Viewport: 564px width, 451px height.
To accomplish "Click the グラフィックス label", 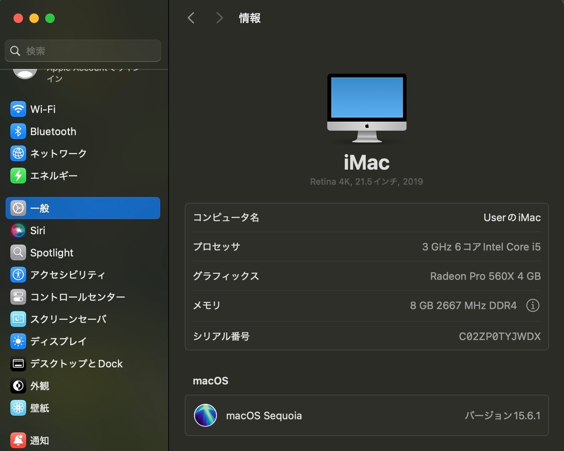I will pos(226,276).
